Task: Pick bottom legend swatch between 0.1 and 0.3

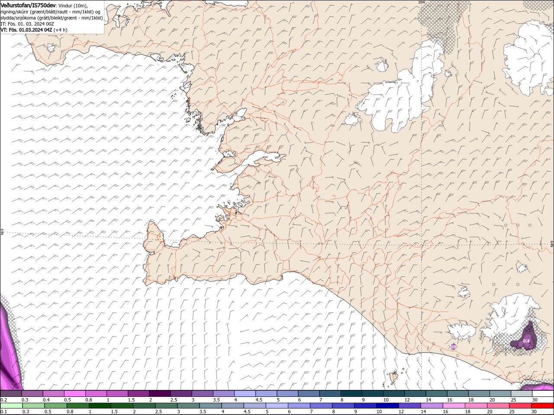Action: coord(11,406)
